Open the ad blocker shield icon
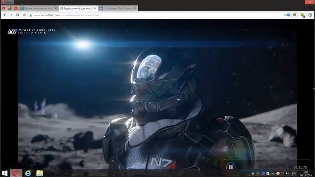Viewport: 315px width, 177px height. pos(288,15)
